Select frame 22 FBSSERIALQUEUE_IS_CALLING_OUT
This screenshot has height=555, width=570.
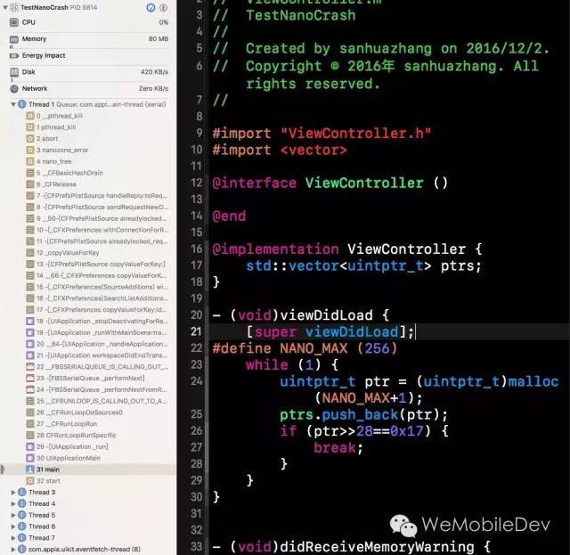click(97, 367)
